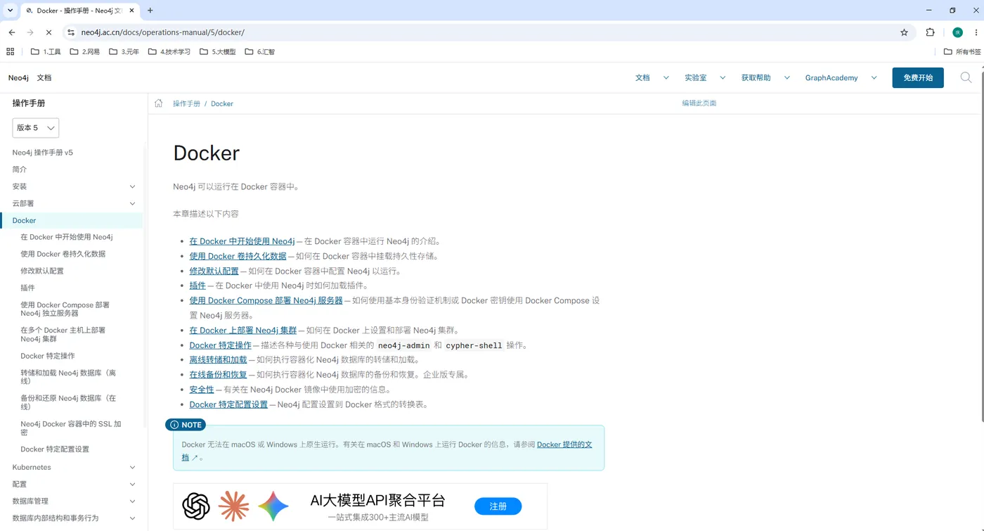
Task: Open 使用 Docker Compose 部署 Neo4j 服务器 content link
Action: (266, 300)
